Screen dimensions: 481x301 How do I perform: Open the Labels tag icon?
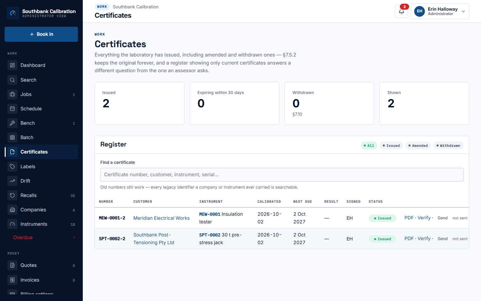tap(12, 167)
